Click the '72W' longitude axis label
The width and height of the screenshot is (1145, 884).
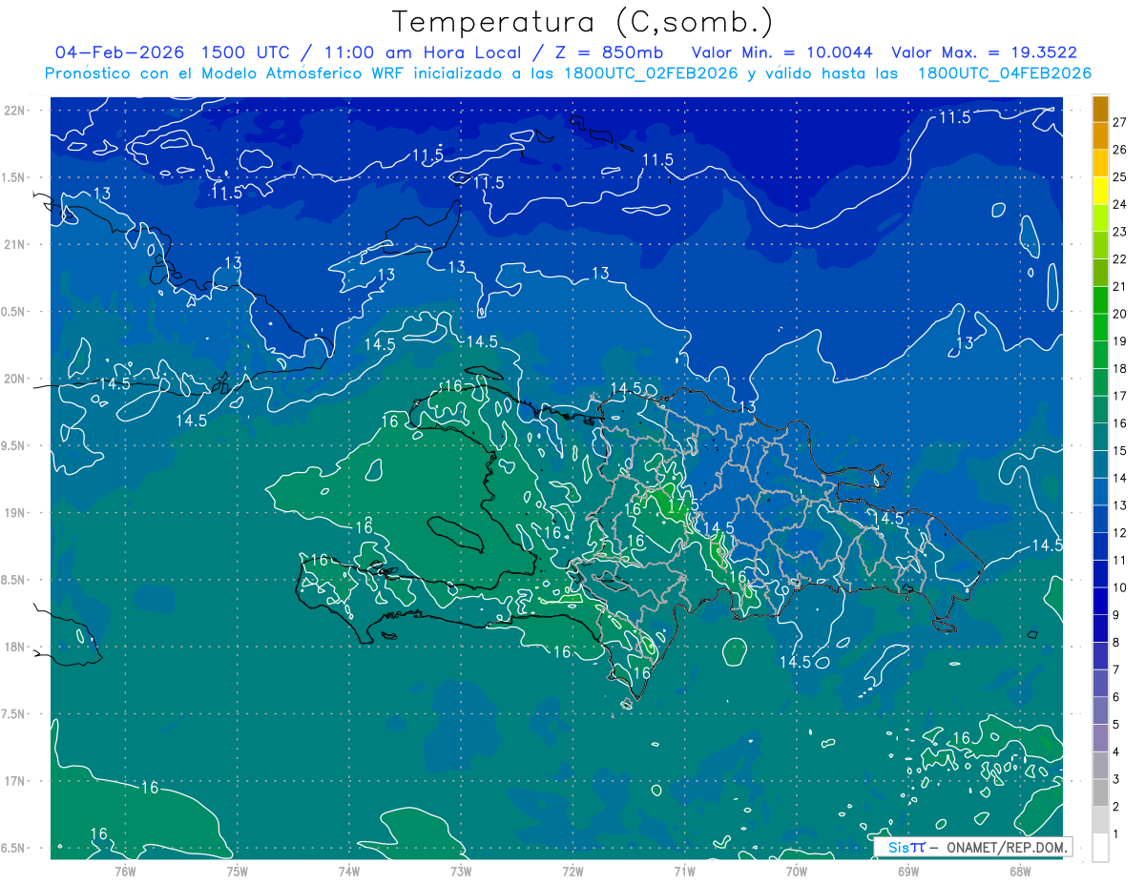pos(572,872)
